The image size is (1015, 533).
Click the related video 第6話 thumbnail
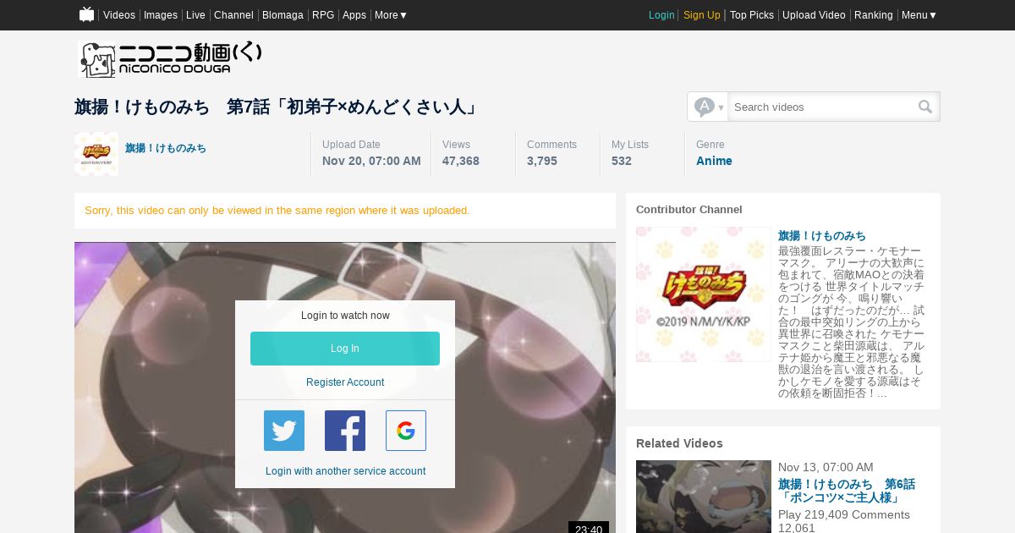704,497
